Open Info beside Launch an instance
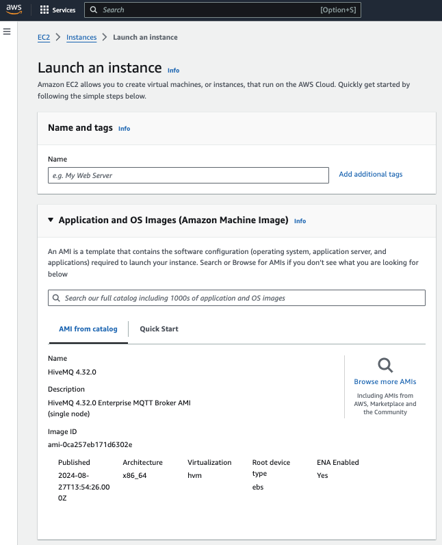This screenshot has width=442, height=545. (173, 71)
